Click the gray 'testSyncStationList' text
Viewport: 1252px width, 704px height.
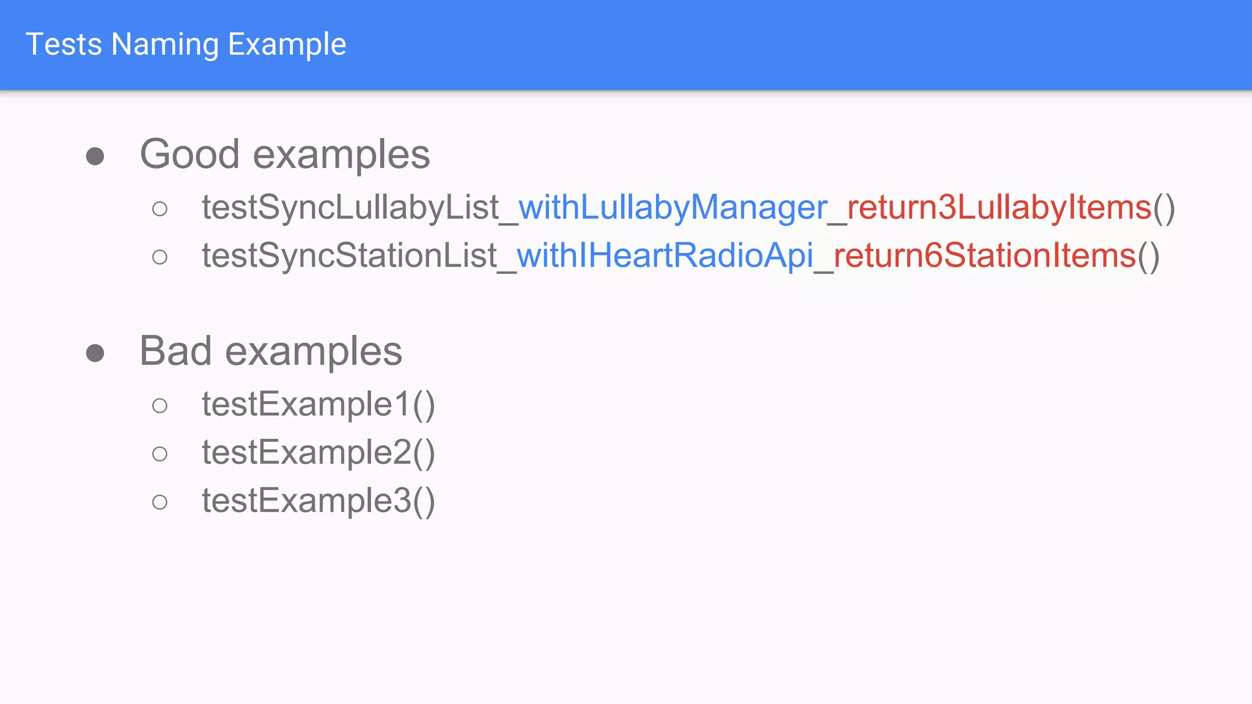pyautogui.click(x=349, y=255)
